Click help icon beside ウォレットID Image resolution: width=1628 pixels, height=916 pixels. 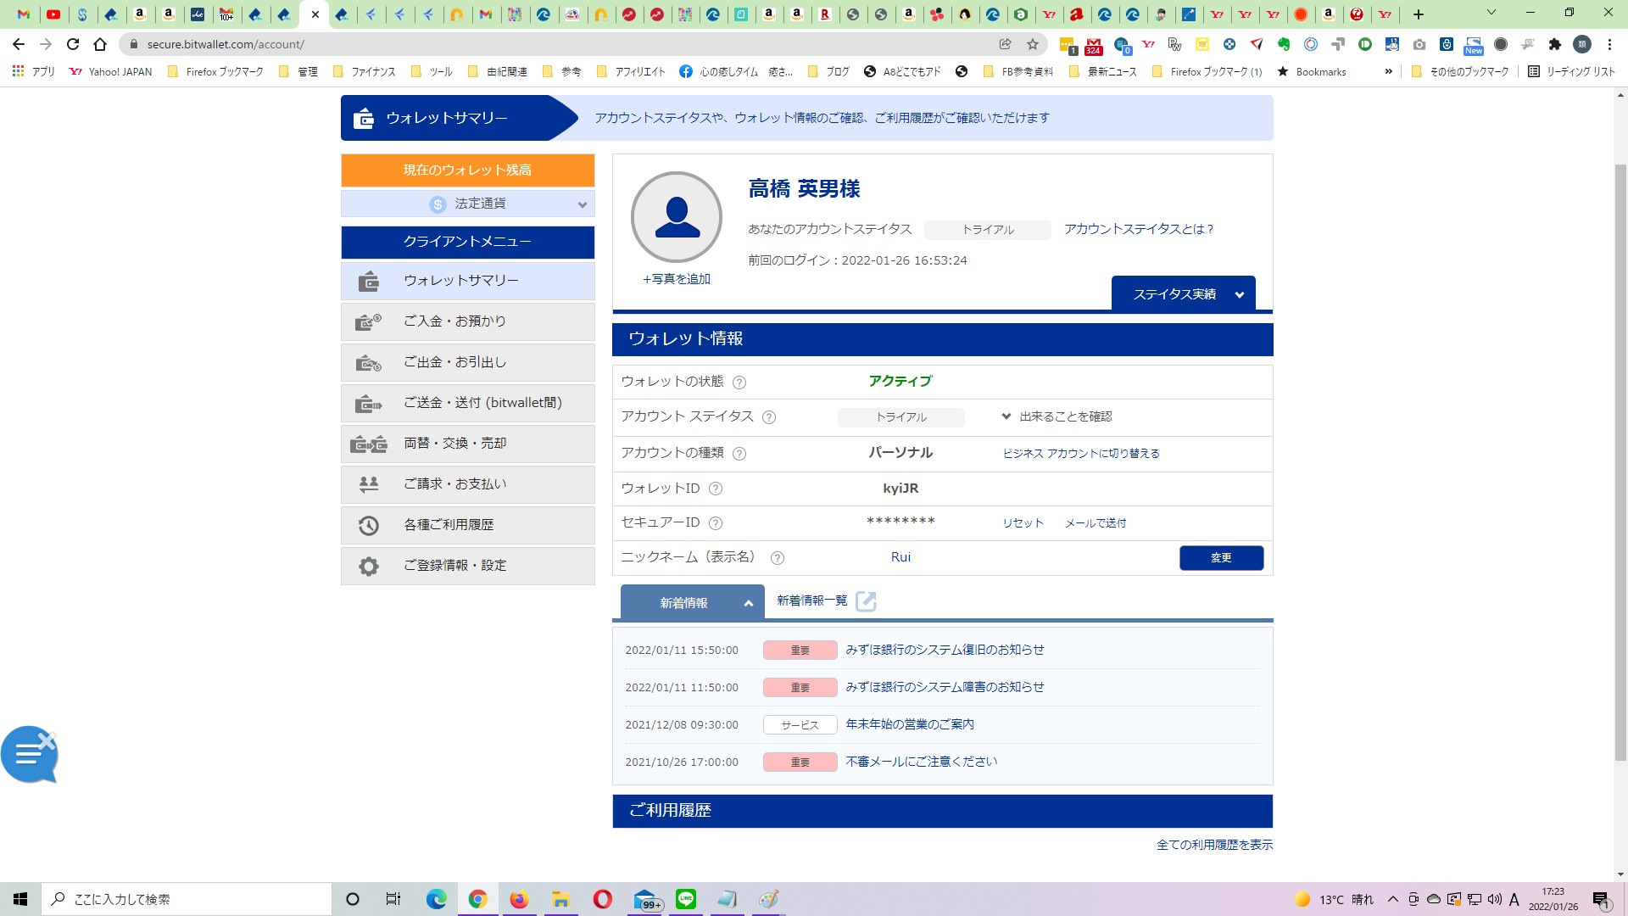click(x=716, y=489)
